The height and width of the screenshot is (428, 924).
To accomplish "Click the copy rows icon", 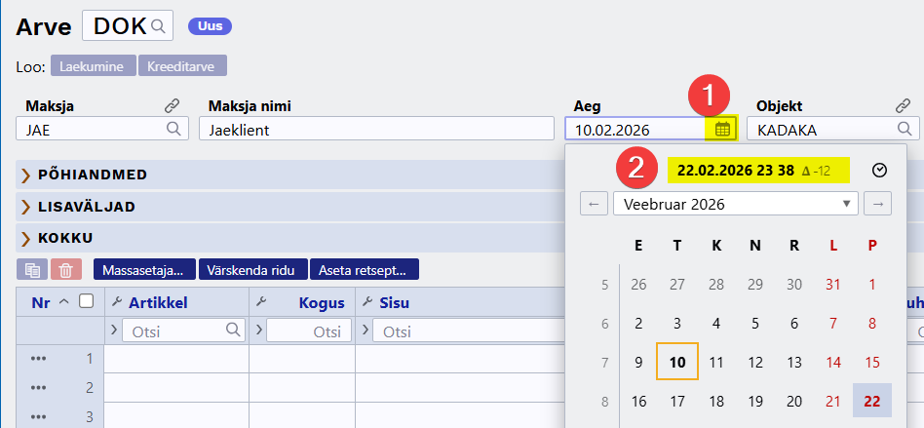I will point(31,269).
